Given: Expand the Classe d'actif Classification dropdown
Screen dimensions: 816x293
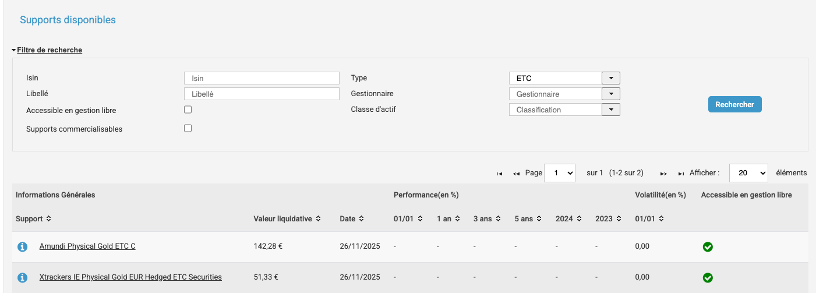Looking at the screenshot, I should [610, 110].
